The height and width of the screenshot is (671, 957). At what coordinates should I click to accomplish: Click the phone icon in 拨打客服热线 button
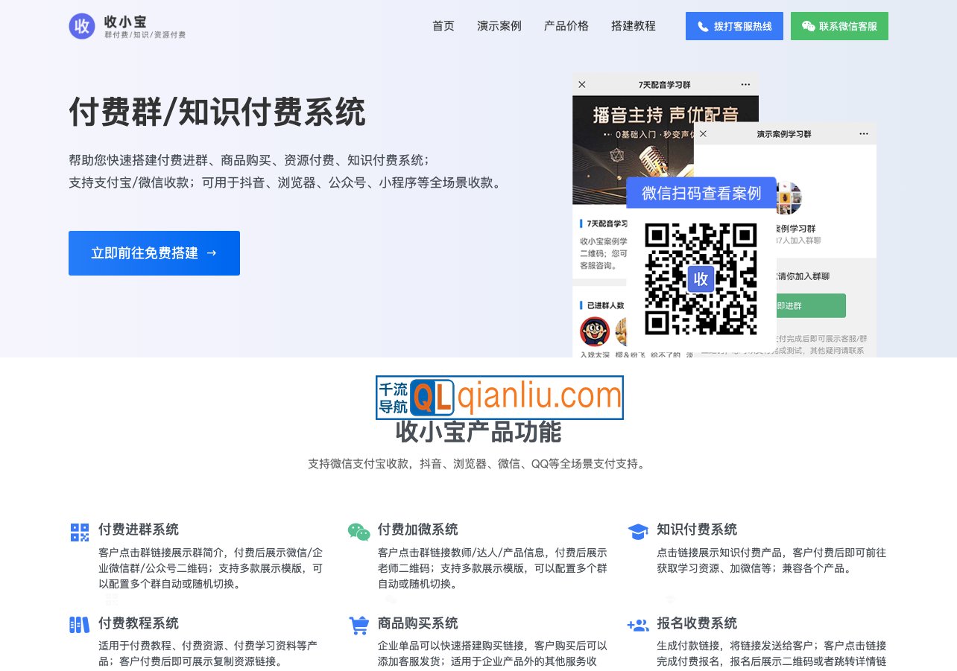[701, 25]
